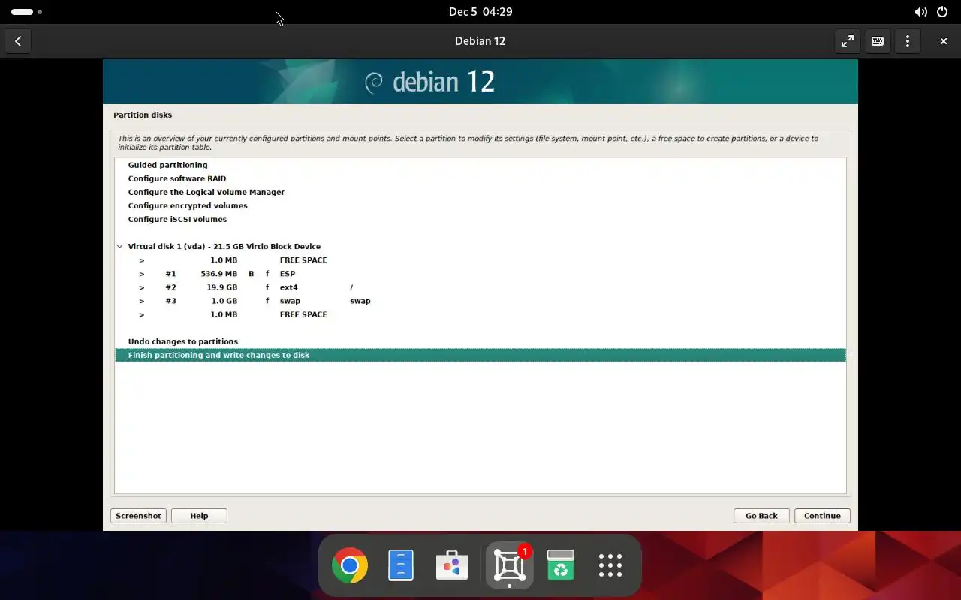Click the Go Back button

761,516
